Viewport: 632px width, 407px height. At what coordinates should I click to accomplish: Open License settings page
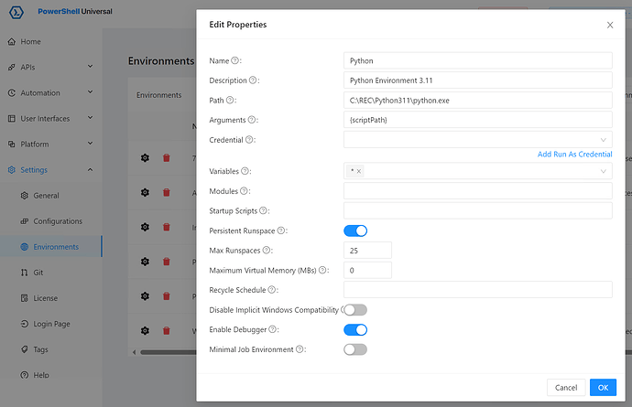pos(50,298)
